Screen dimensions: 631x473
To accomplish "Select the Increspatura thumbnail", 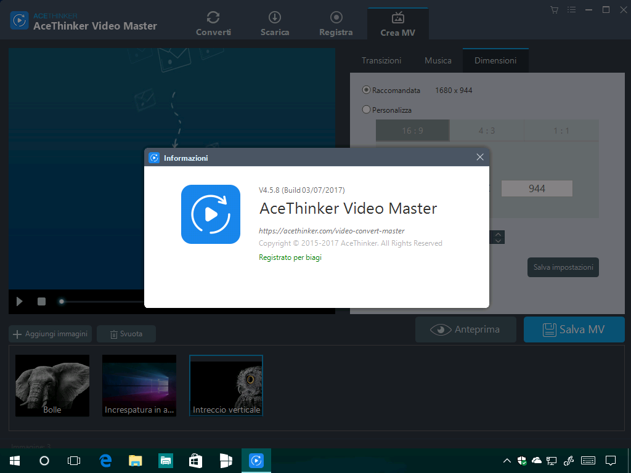I will click(139, 386).
